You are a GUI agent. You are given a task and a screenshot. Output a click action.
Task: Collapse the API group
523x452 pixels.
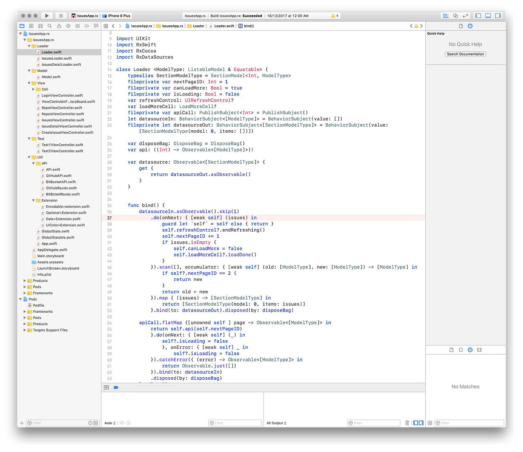click(34, 163)
